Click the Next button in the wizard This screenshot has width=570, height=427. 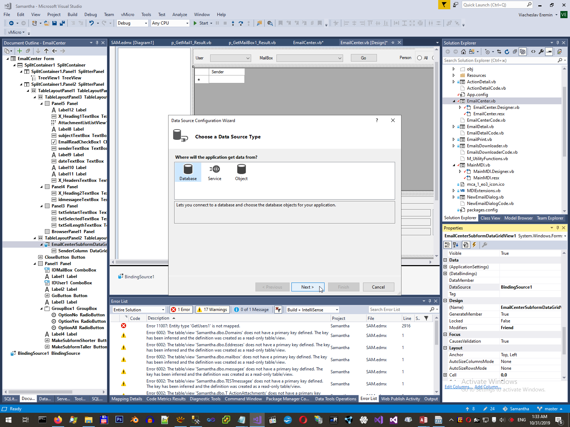click(308, 287)
